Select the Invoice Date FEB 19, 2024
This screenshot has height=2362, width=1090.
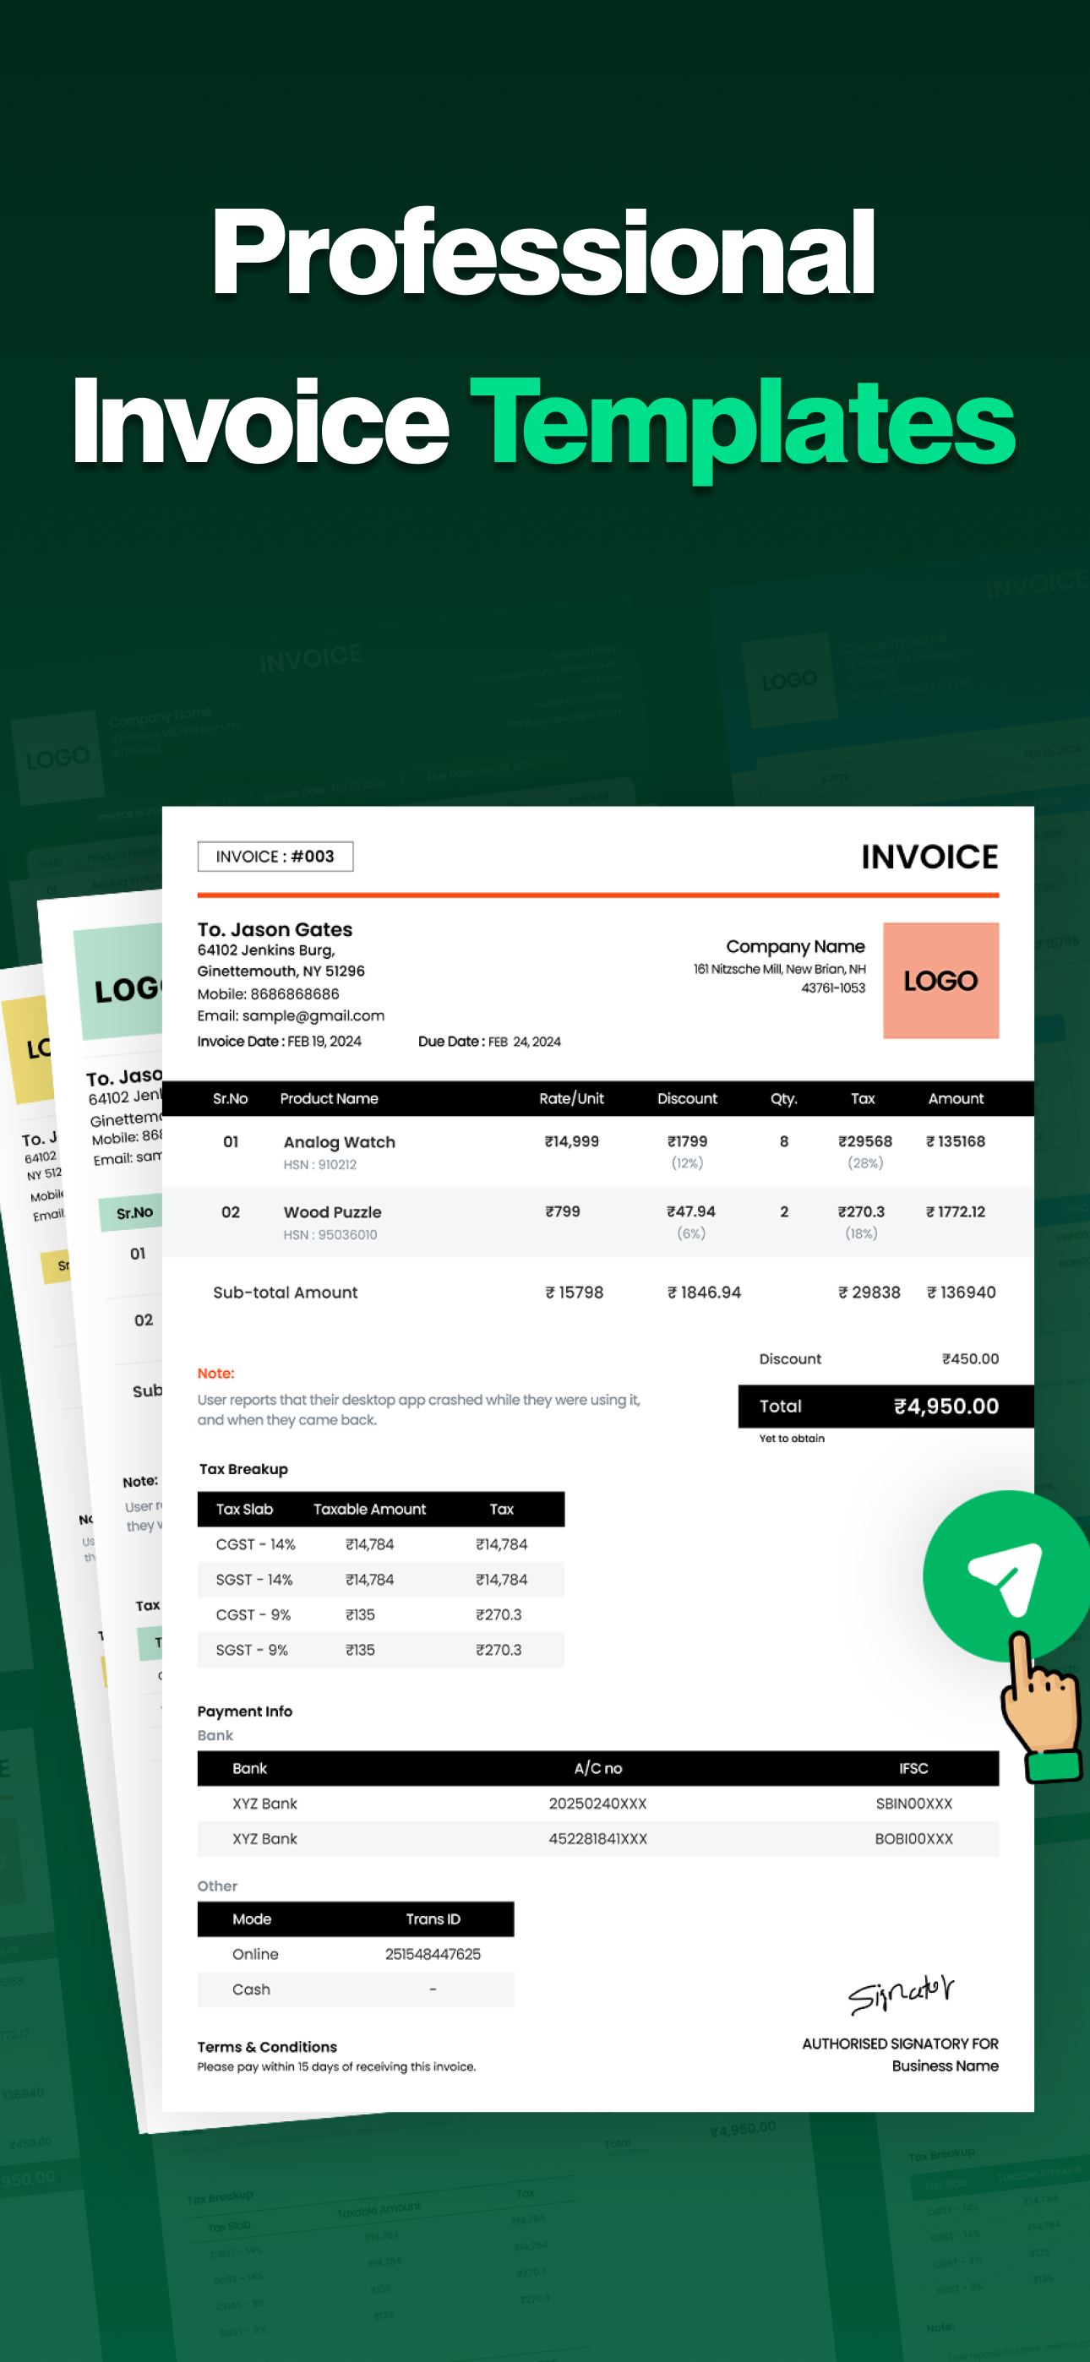click(280, 1041)
